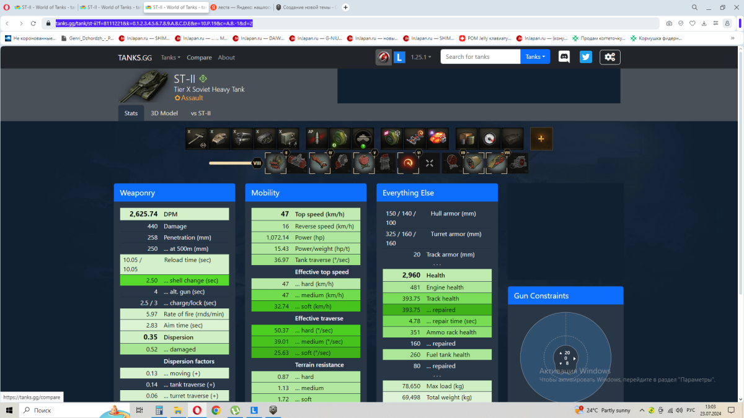Open Opera from the Windows taskbar
This screenshot has height=418, width=744.
(x=197, y=410)
